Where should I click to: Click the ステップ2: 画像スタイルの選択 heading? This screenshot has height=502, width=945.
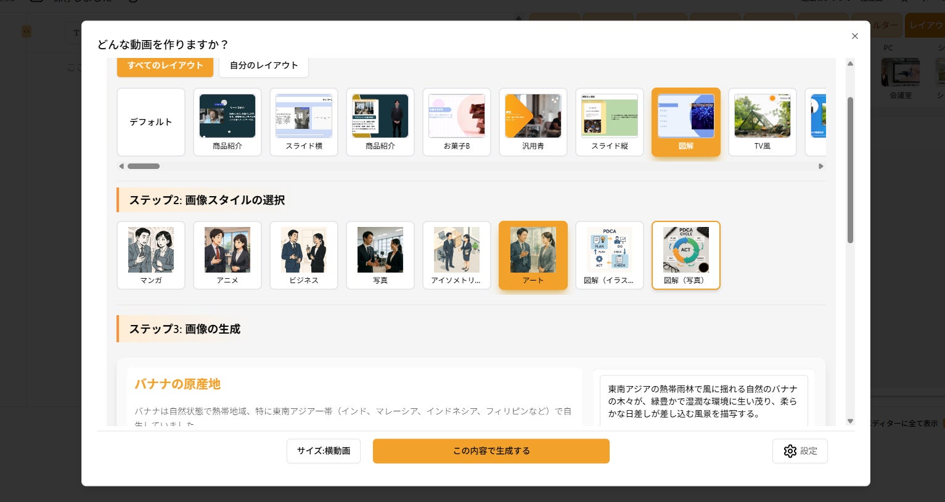tap(207, 200)
